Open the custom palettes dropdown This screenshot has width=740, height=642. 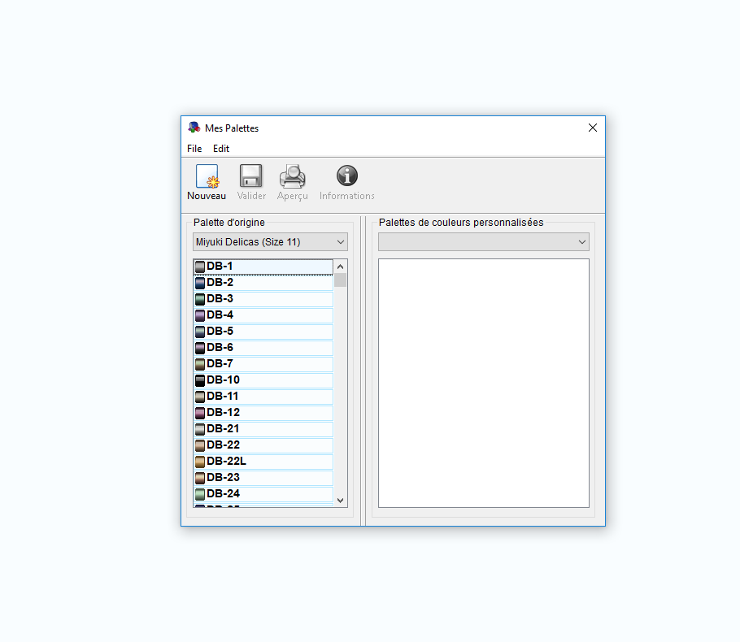(x=483, y=241)
